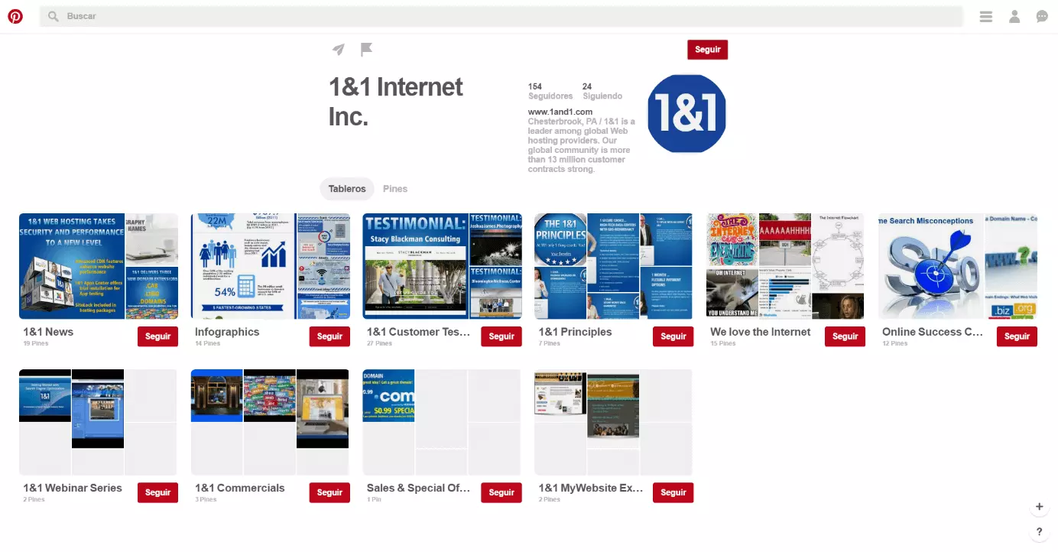Follow the We love the Internet board
The height and width of the screenshot is (552, 1058).
point(845,336)
